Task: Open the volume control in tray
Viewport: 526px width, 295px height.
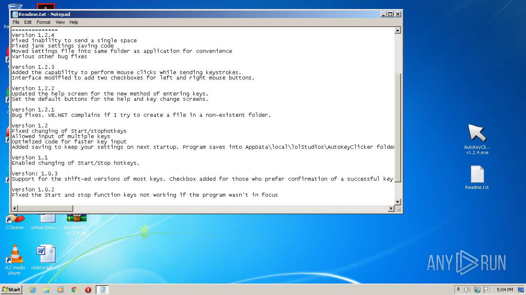Action: point(467,290)
